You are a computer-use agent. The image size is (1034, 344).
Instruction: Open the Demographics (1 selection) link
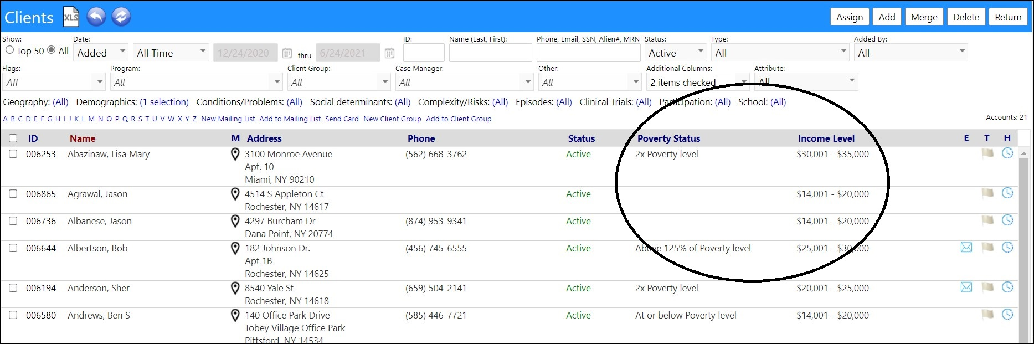(164, 102)
